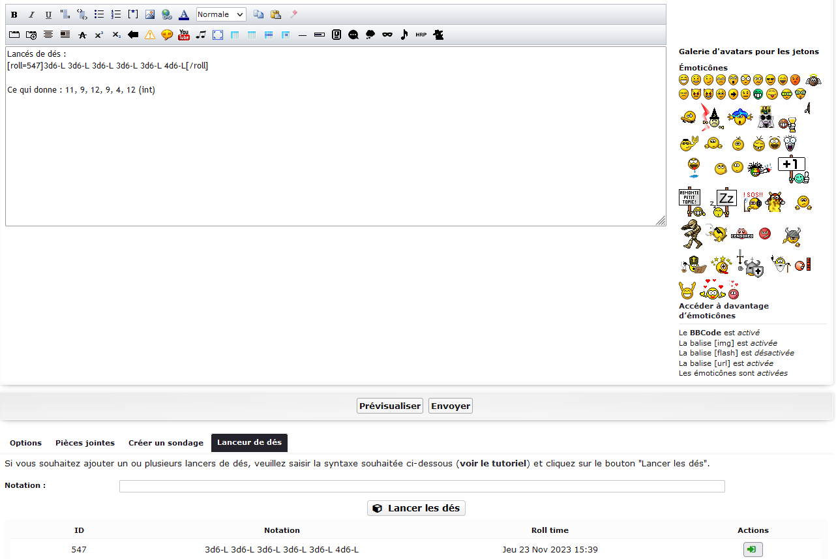
Task: Insert the knight with shield emoticon
Action: pos(750,264)
